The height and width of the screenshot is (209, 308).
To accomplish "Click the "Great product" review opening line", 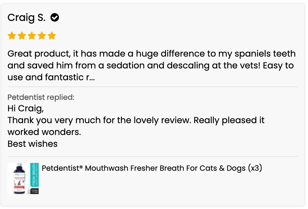I will tap(152, 53).
